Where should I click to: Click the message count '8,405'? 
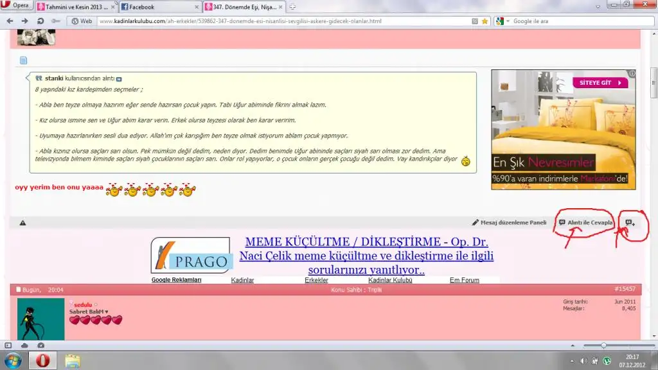[628, 308]
